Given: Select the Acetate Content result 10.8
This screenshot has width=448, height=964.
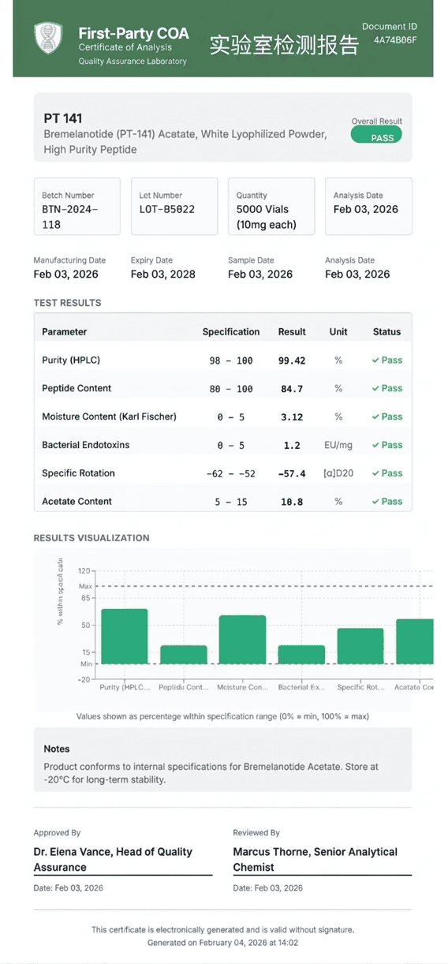Looking at the screenshot, I should (x=292, y=502).
